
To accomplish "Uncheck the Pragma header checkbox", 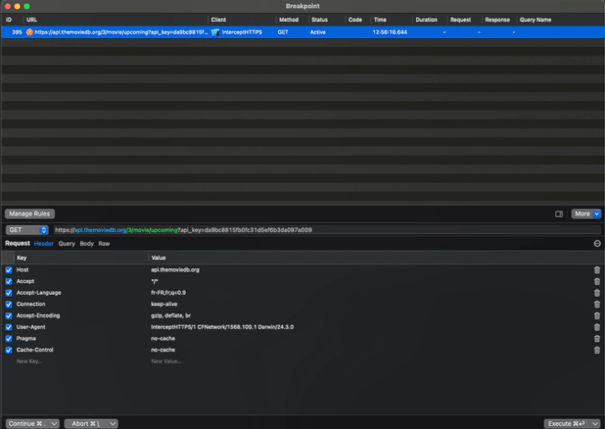I will pyautogui.click(x=9, y=339).
